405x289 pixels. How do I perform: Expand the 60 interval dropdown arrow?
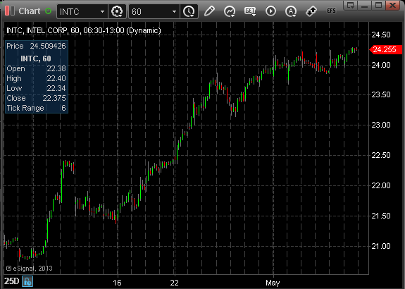click(x=175, y=12)
